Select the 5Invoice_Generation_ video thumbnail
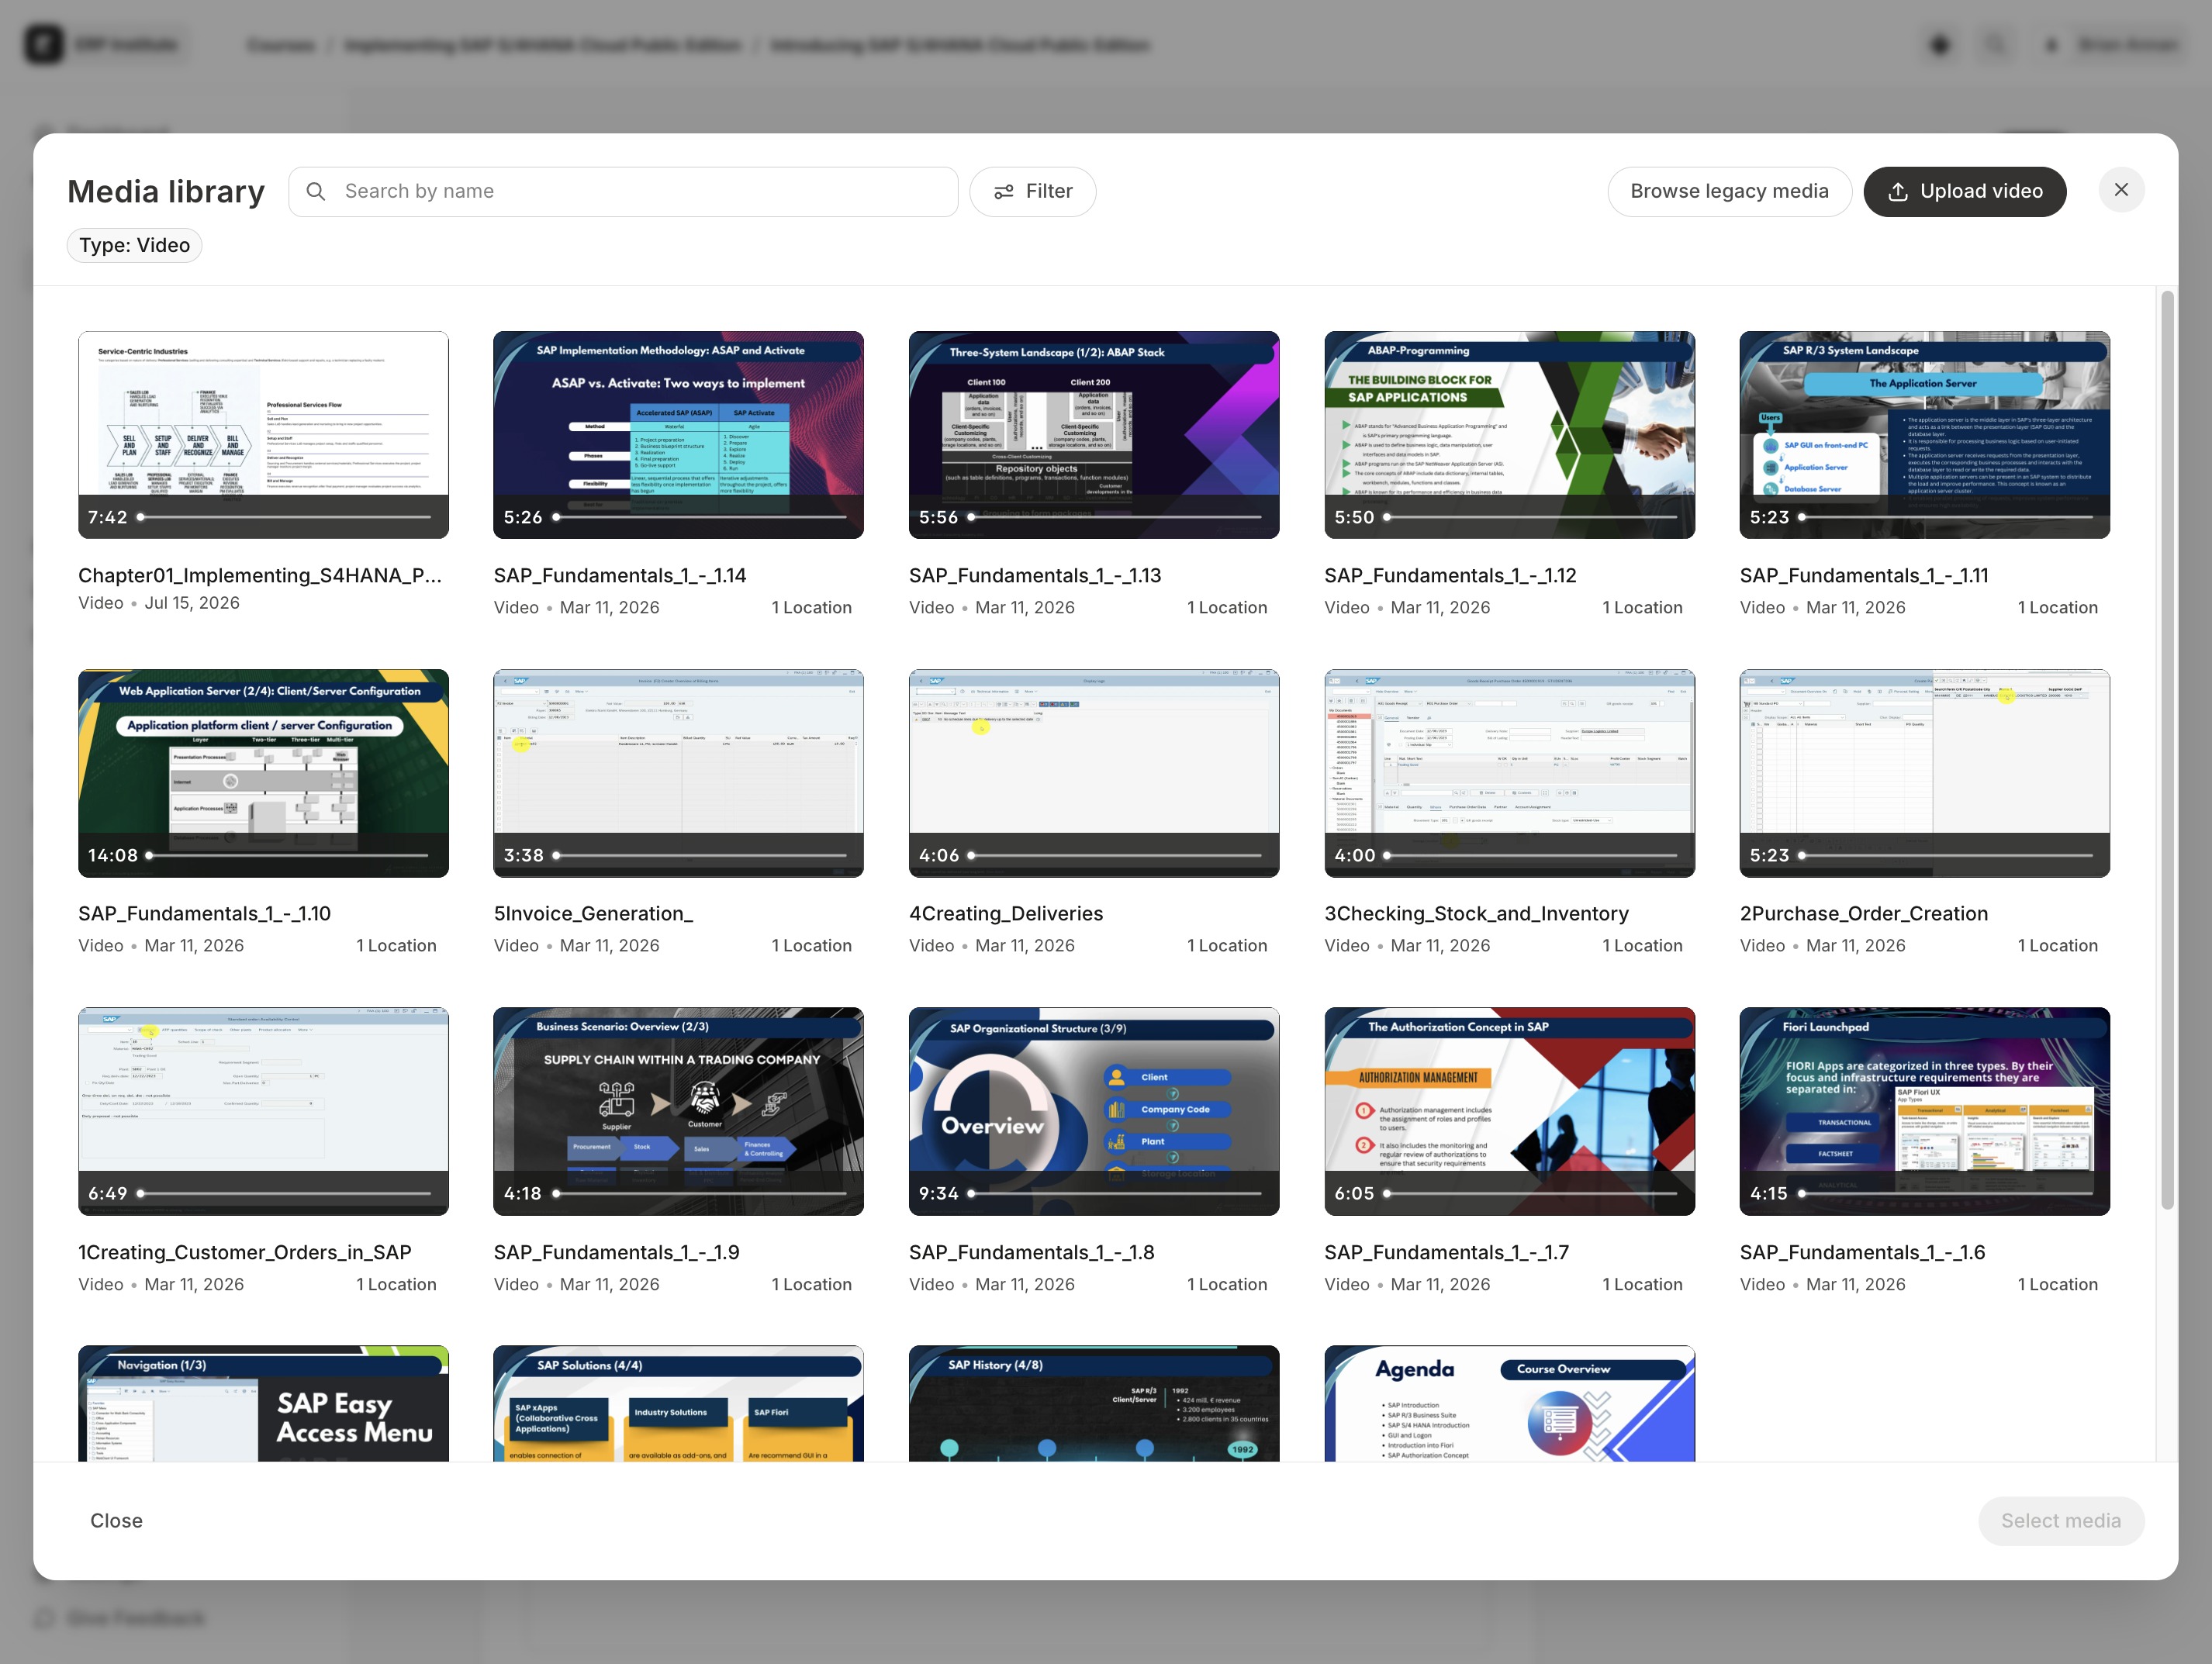The image size is (2212, 1664). click(678, 773)
